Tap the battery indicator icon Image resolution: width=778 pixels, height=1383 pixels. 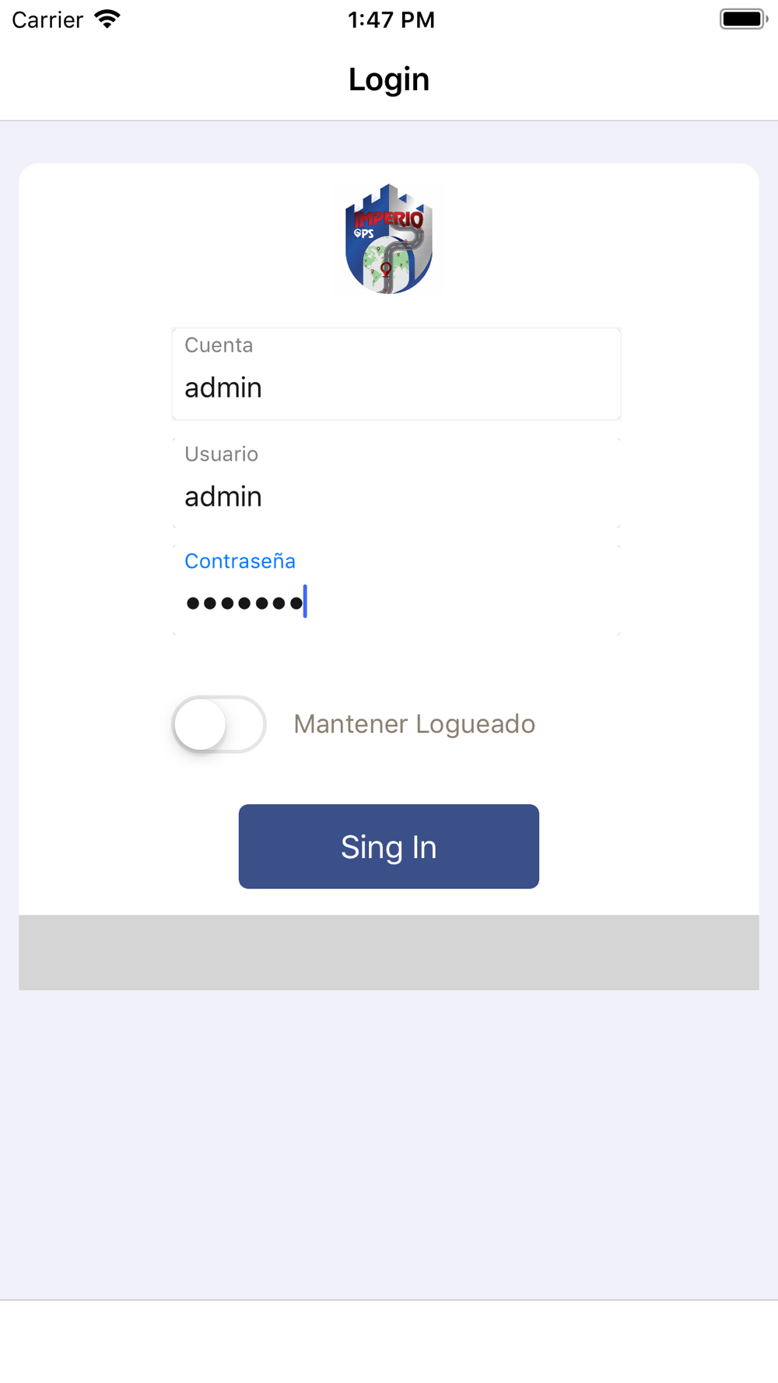(743, 19)
